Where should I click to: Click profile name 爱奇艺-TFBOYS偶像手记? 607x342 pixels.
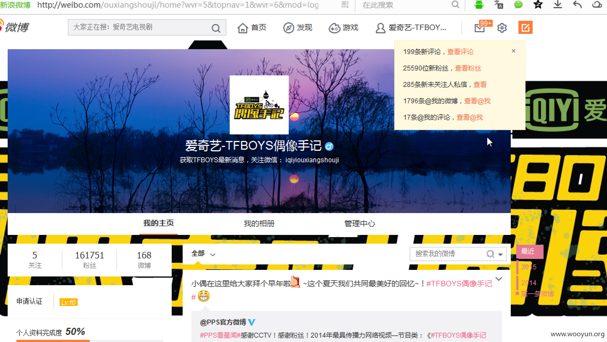[253, 146]
